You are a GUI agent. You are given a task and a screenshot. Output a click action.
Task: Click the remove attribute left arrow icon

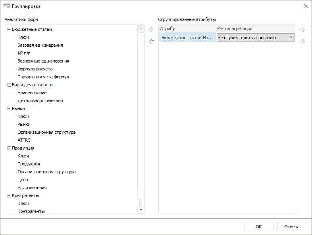point(151,41)
